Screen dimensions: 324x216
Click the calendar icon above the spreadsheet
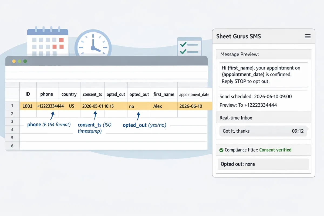pyautogui.click(x=48, y=42)
